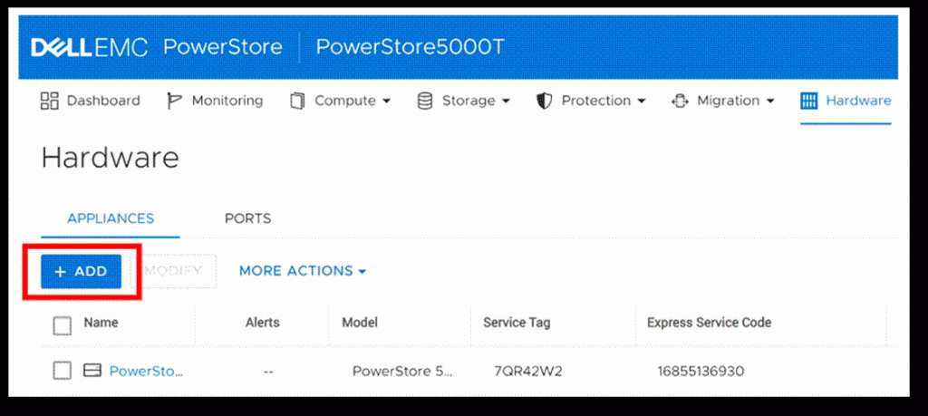Click the service tag 7QR42W2
928x416 pixels.
pyautogui.click(x=528, y=372)
